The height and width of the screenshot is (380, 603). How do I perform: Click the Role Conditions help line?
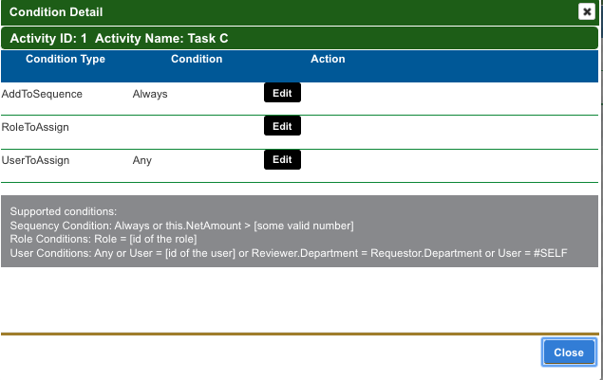point(104,238)
